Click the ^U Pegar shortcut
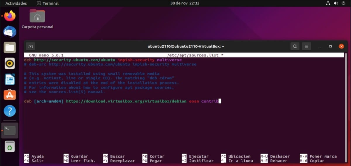 [x=152, y=161]
